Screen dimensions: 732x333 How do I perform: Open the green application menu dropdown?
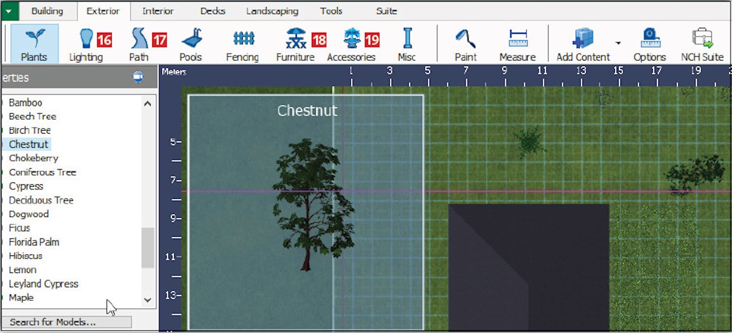(9, 11)
